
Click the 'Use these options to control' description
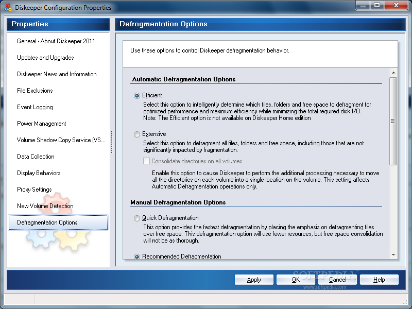coord(210,50)
